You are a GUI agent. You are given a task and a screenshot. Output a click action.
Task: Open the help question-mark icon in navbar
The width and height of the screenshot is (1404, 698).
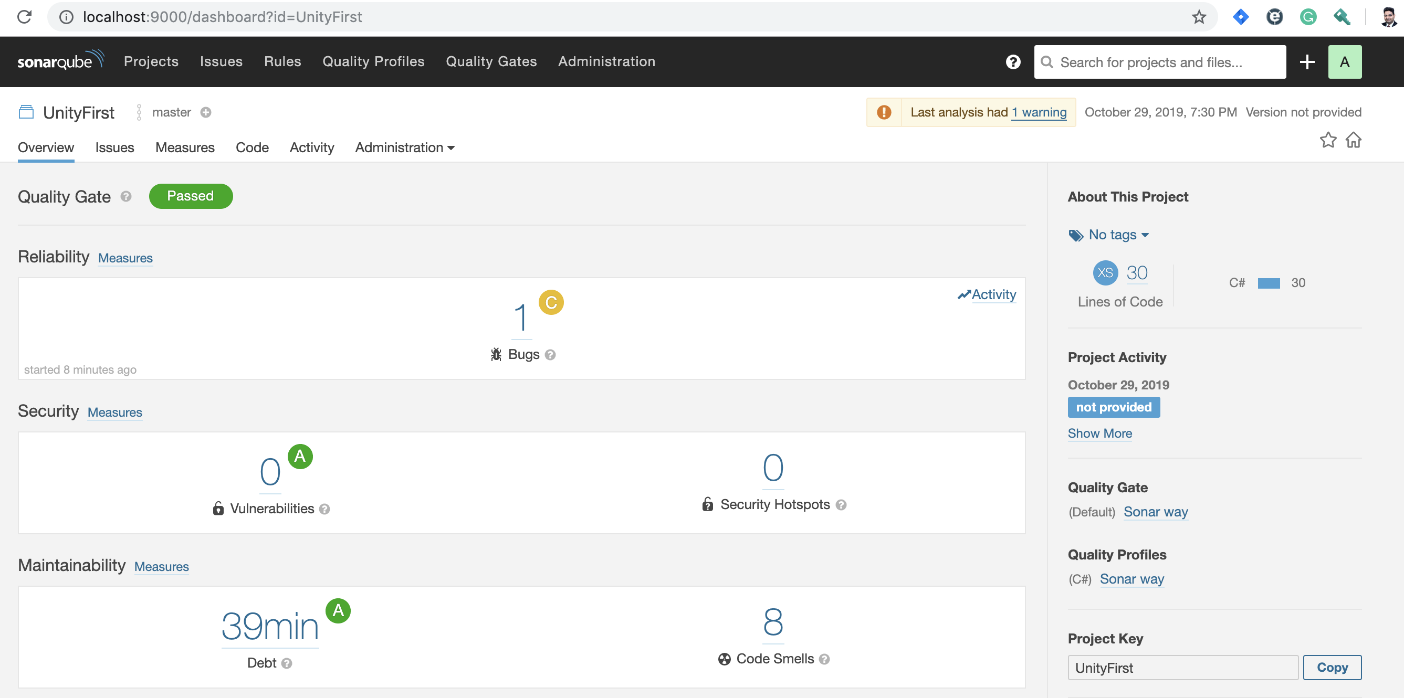1013,62
